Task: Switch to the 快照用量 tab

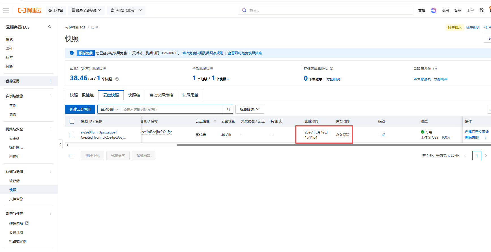Action: pyautogui.click(x=190, y=95)
